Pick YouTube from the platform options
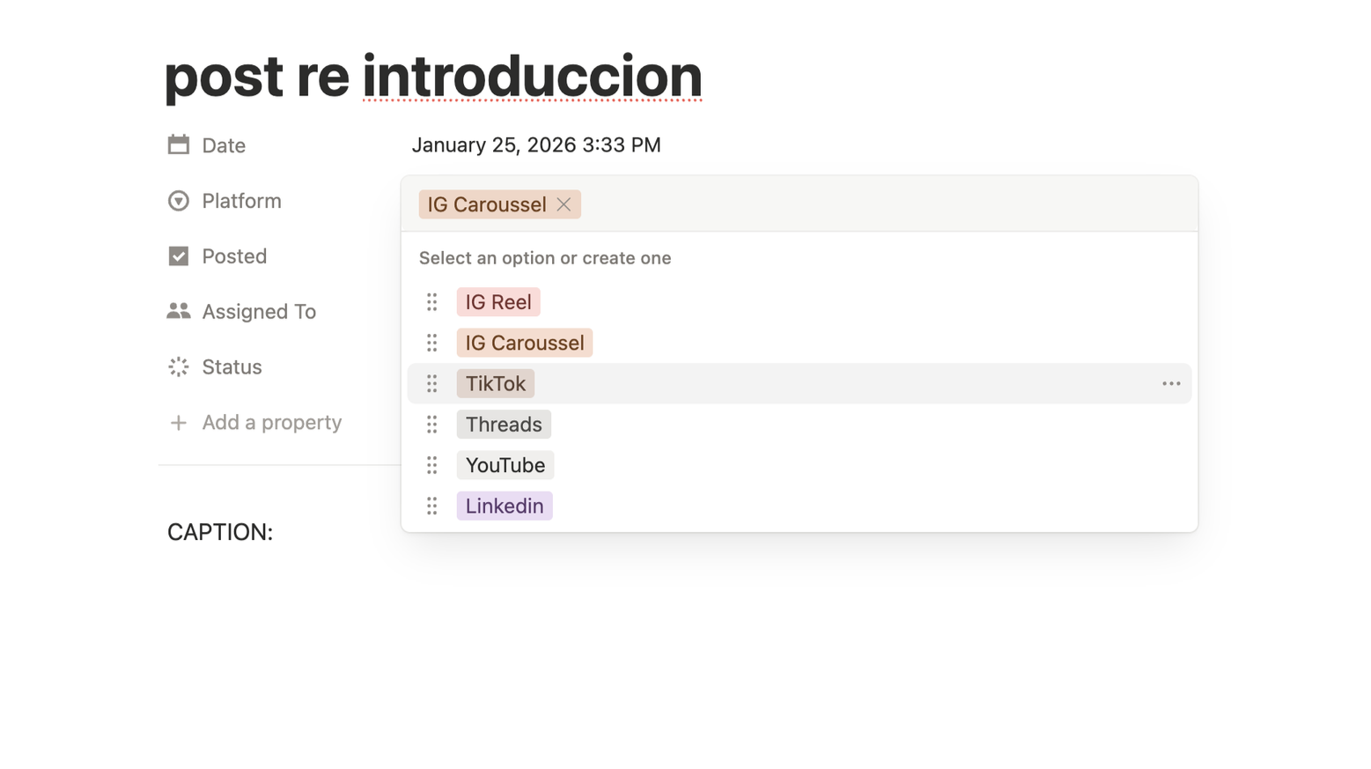The image size is (1371, 769). pos(505,465)
